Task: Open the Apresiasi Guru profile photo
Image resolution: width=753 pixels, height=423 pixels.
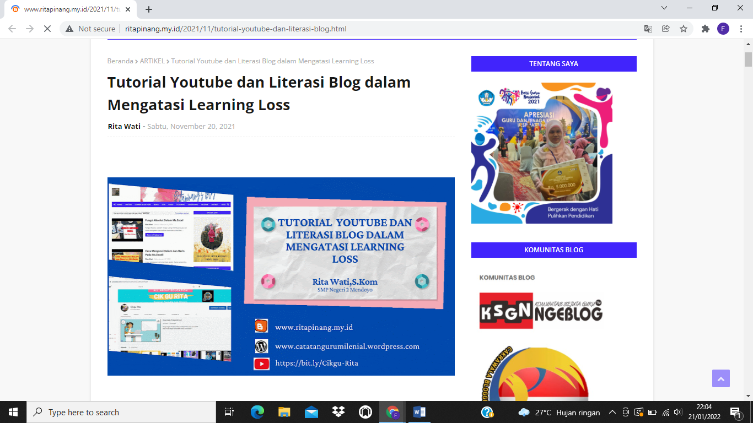Action: (x=542, y=153)
